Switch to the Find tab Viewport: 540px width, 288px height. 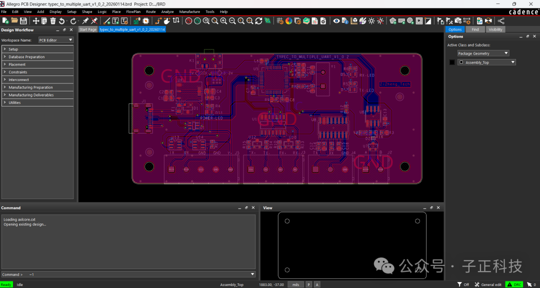pos(475,29)
